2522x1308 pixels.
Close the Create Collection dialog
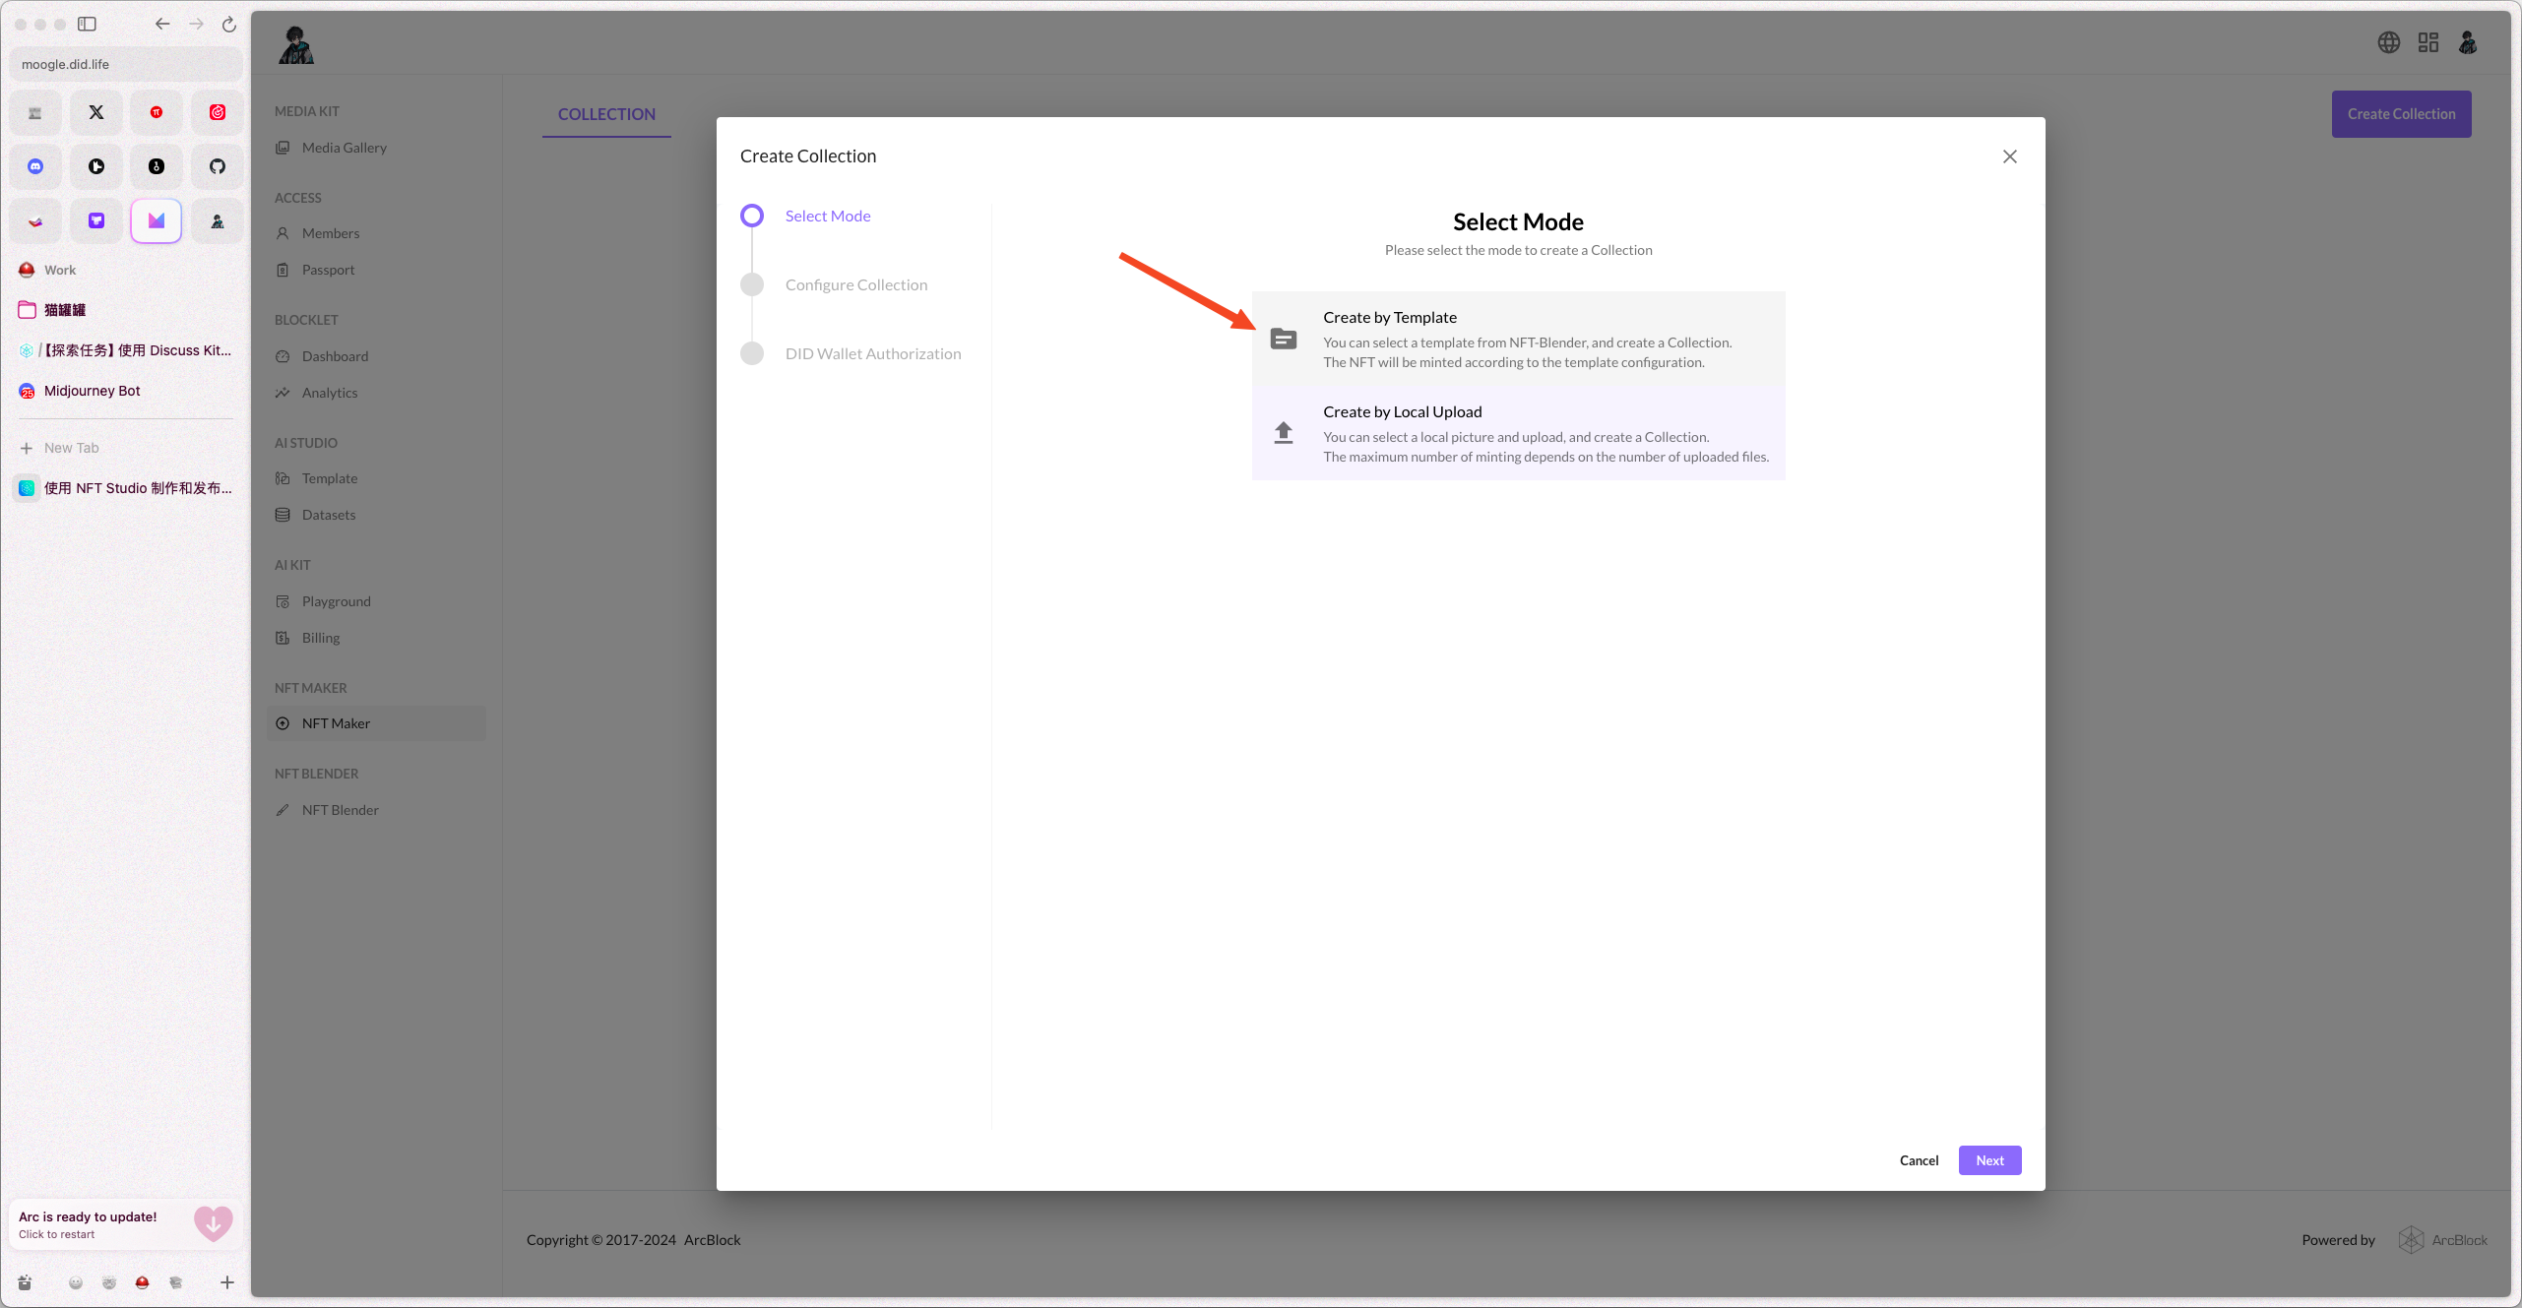2009,156
